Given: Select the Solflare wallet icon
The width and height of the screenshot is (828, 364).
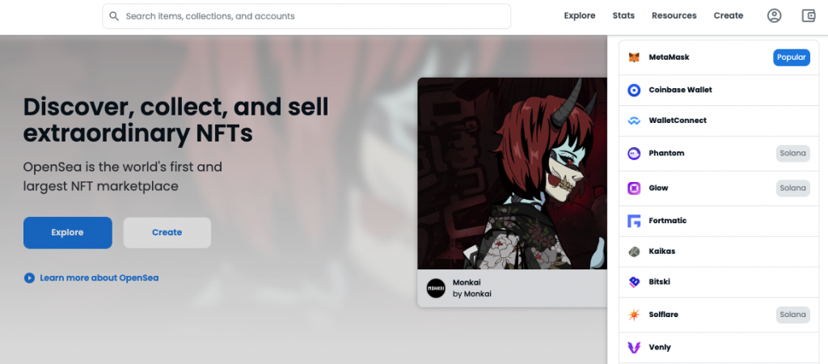Looking at the screenshot, I should [x=634, y=315].
